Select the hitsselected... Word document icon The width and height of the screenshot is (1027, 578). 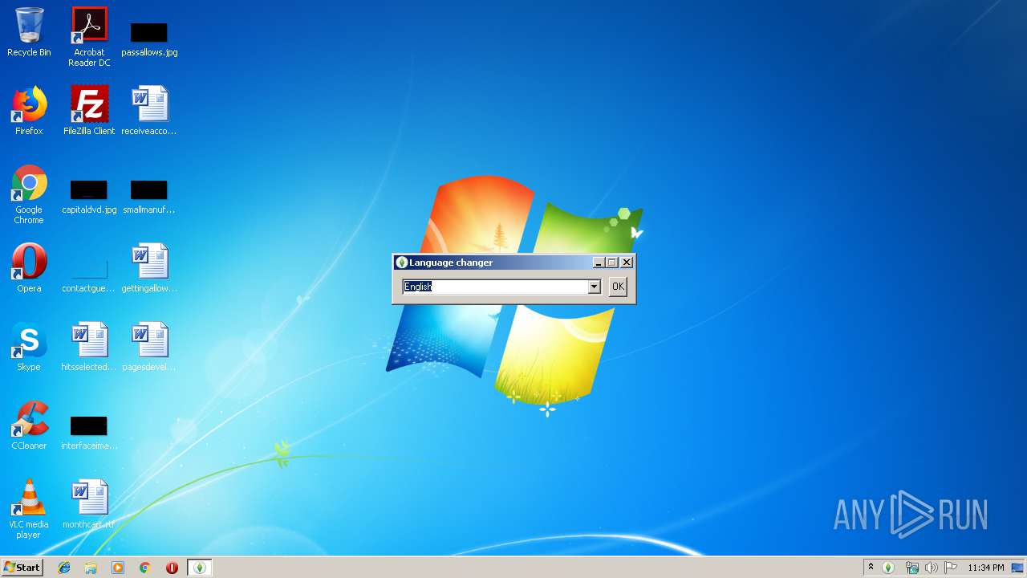(89, 347)
